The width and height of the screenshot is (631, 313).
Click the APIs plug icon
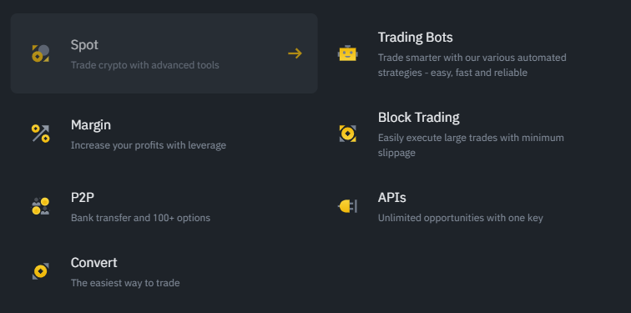point(348,206)
